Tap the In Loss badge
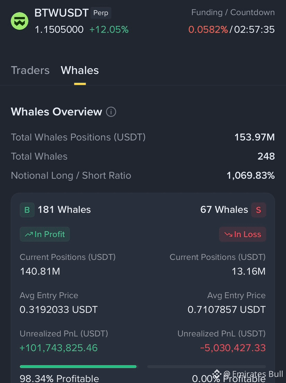The height and width of the screenshot is (383, 286). 242,234
